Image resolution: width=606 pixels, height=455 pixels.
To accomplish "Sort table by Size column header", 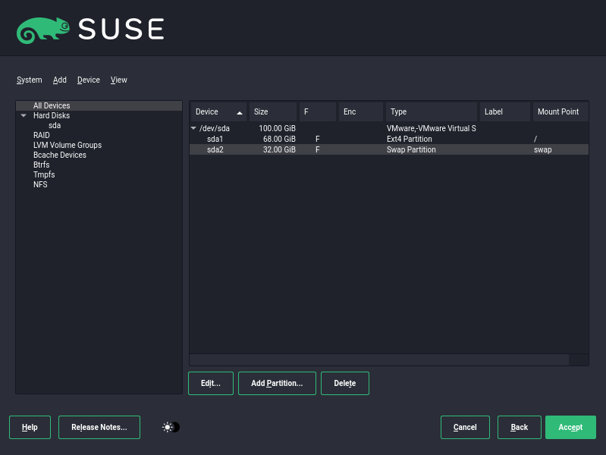I will click(273, 111).
